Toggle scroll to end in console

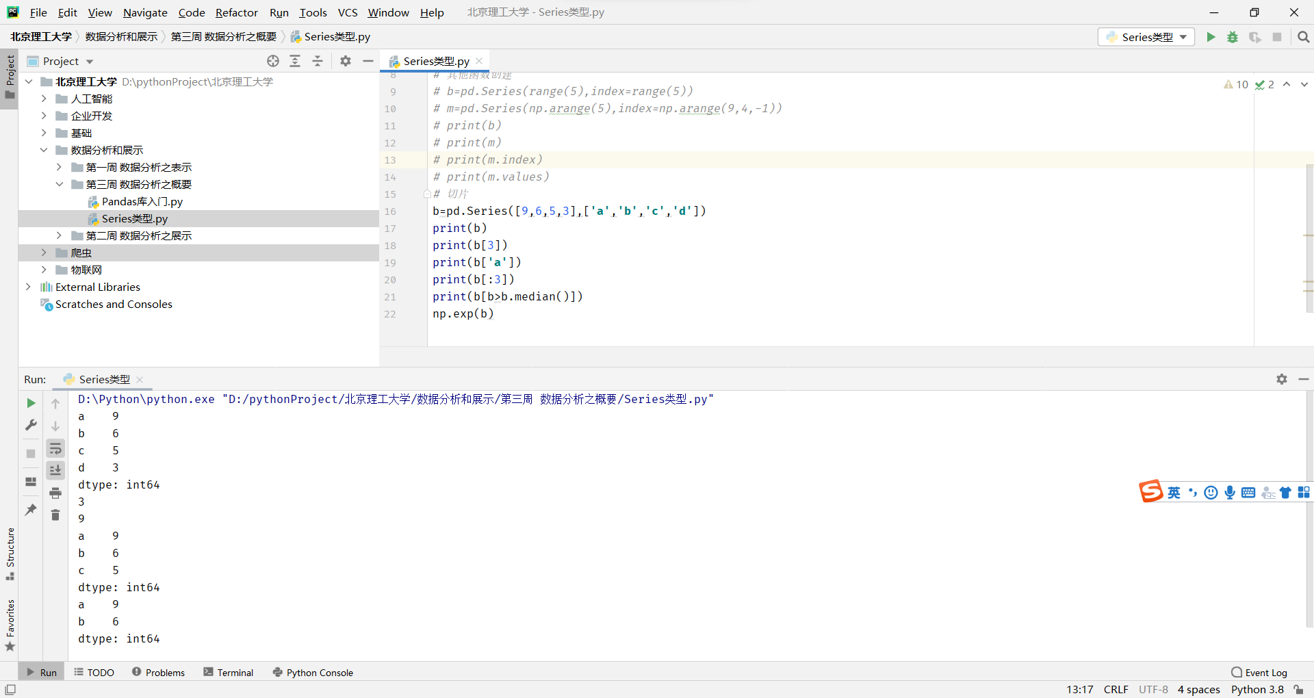point(55,470)
